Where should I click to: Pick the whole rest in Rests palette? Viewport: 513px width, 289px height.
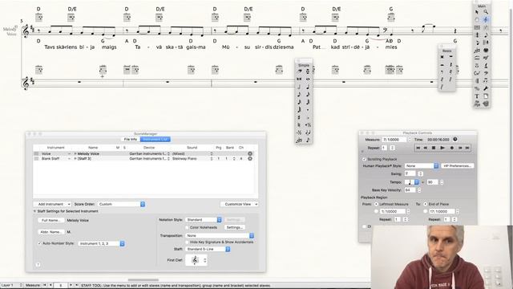point(450,57)
